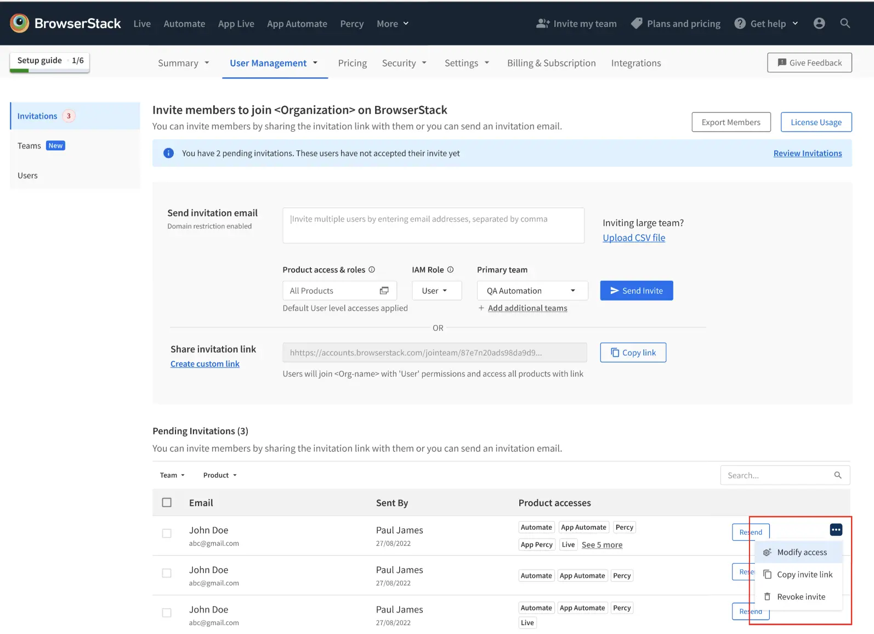Expand the IAM Role User dropdown
The width and height of the screenshot is (874, 634).
click(436, 291)
